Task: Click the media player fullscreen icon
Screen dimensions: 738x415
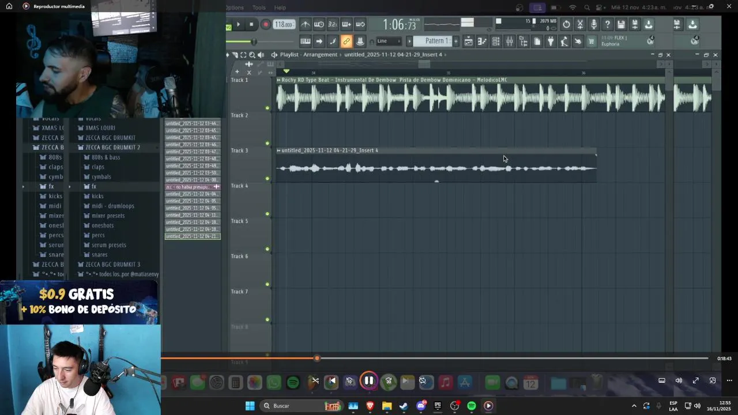Action: tap(696, 380)
